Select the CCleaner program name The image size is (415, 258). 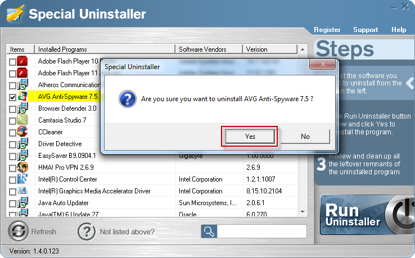(x=51, y=132)
